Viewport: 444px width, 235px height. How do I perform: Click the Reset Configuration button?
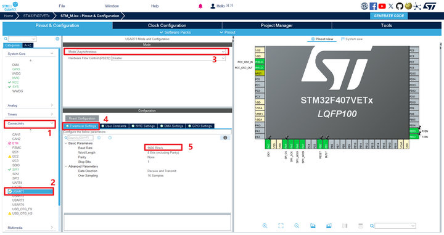tap(82, 118)
